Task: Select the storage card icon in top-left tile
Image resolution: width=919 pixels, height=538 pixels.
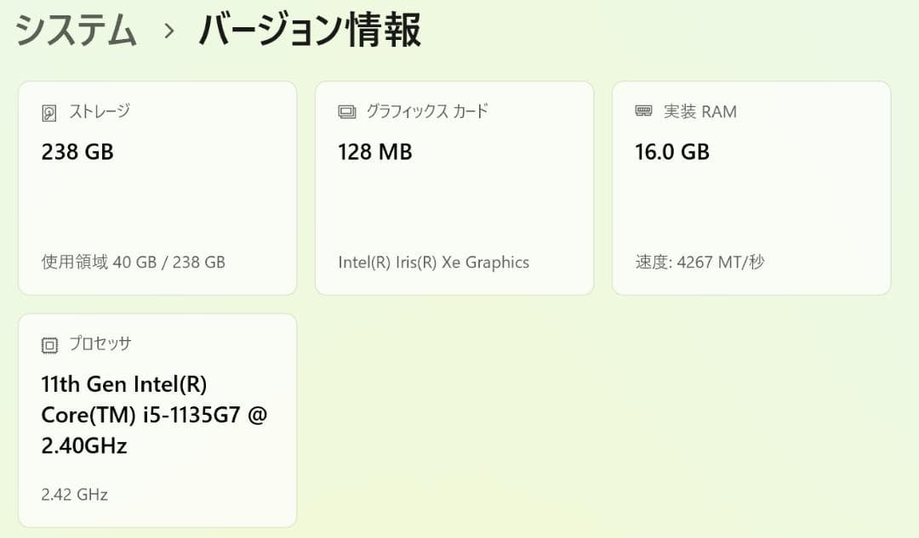Action: [x=49, y=110]
